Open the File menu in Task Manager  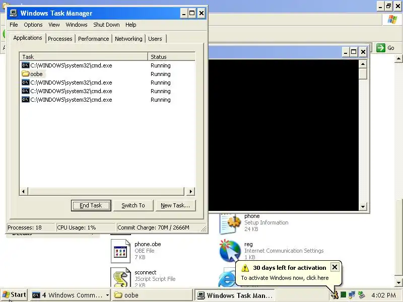[14, 25]
